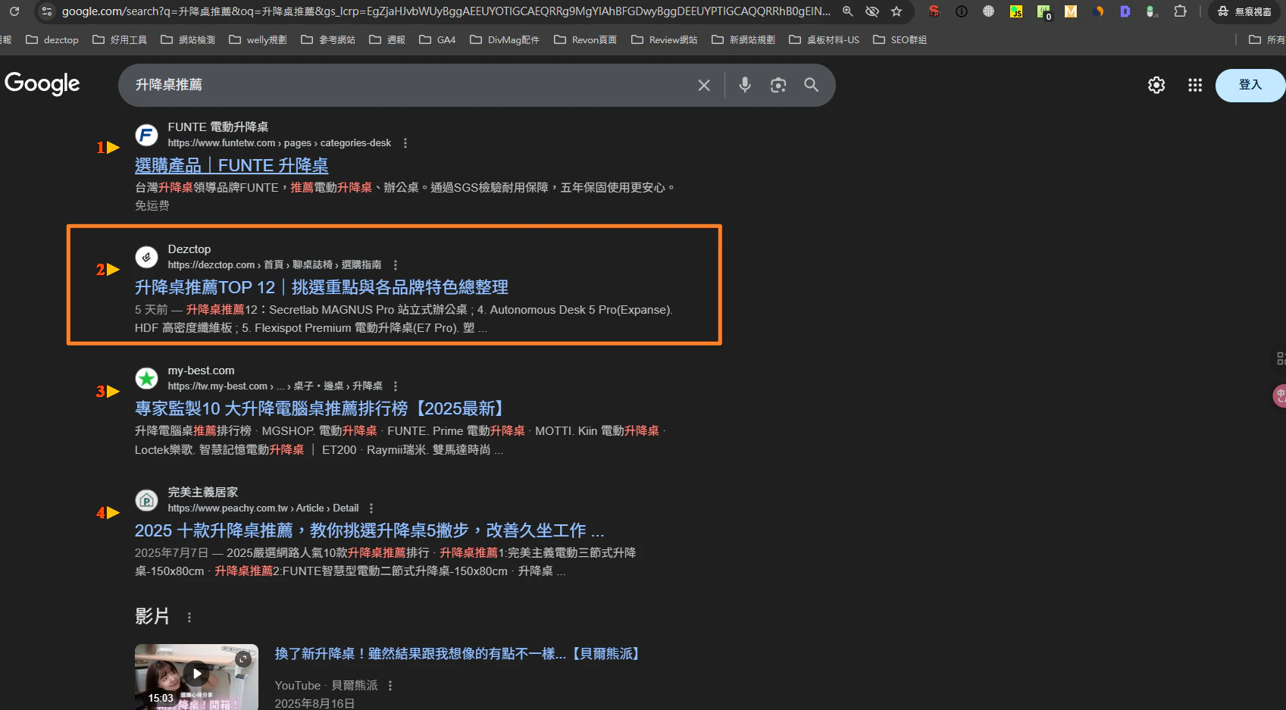
Task: Open the 新網站規劃 bookmark folder
Action: pyautogui.click(x=743, y=39)
